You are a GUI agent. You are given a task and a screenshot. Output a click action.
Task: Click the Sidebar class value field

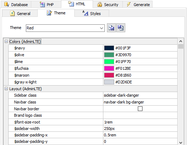click(140, 95)
